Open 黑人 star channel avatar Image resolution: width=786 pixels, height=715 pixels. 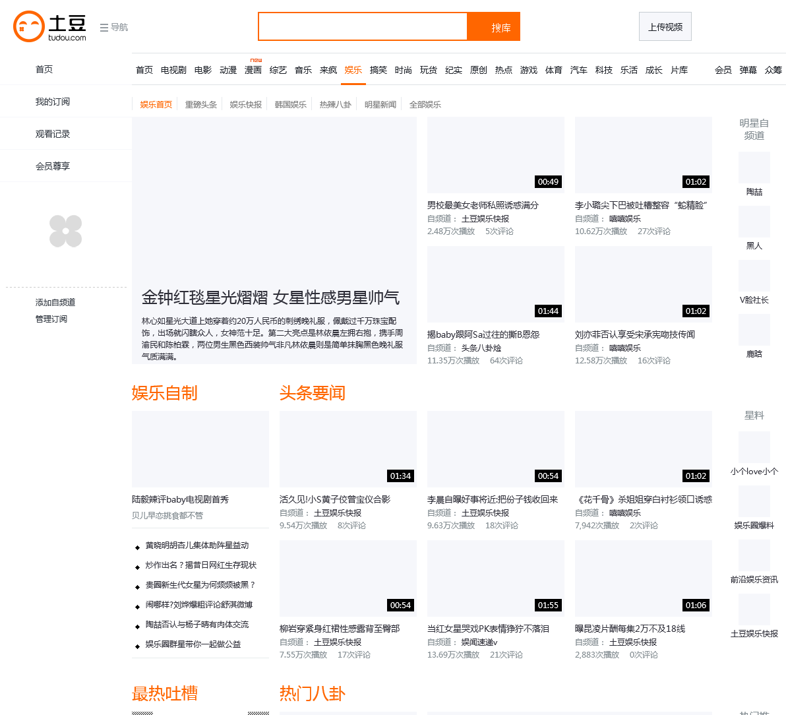[x=754, y=222]
